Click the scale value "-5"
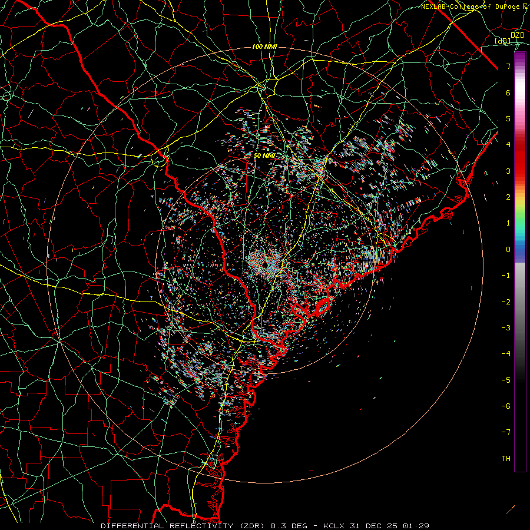530x530 pixels. (x=506, y=380)
